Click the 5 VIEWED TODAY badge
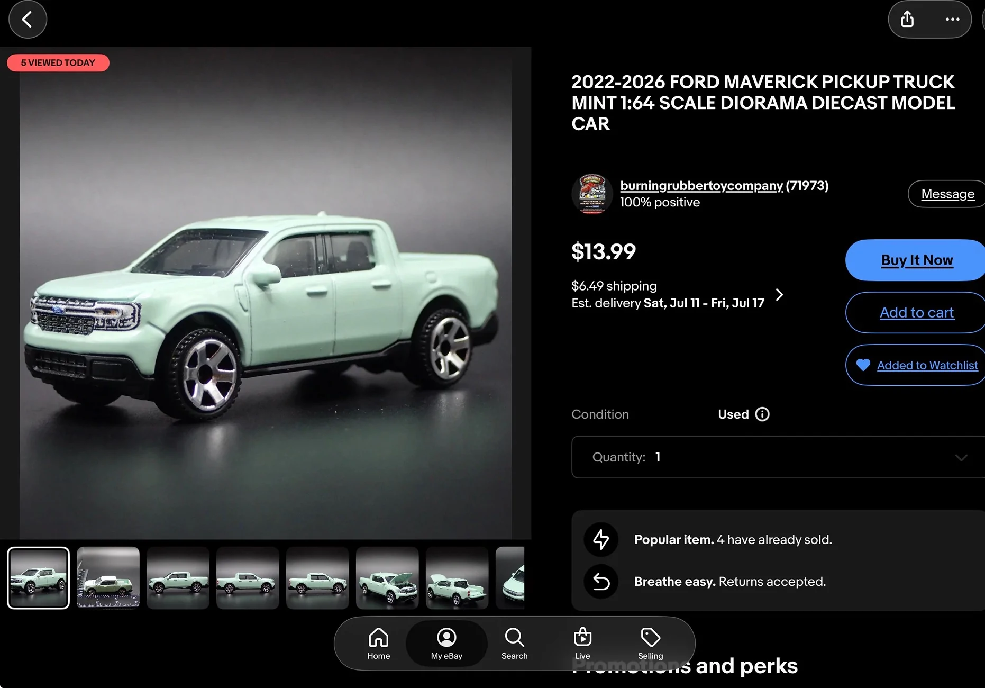Screen dimensions: 985x688 pyautogui.click(x=58, y=63)
